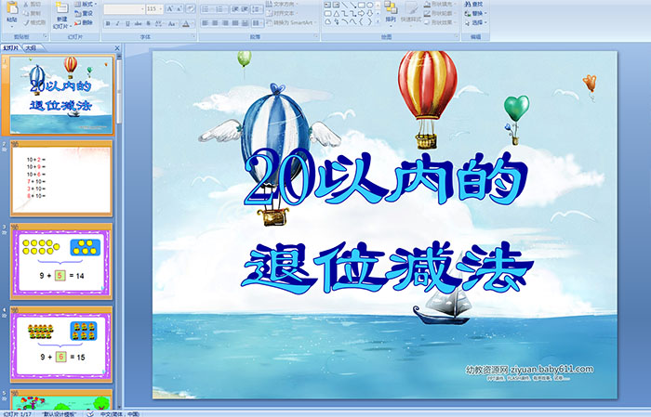Viewport: 651px width, 417px height.
Task: Click the Paste (粘贴) clipboard icon
Action: (12, 8)
